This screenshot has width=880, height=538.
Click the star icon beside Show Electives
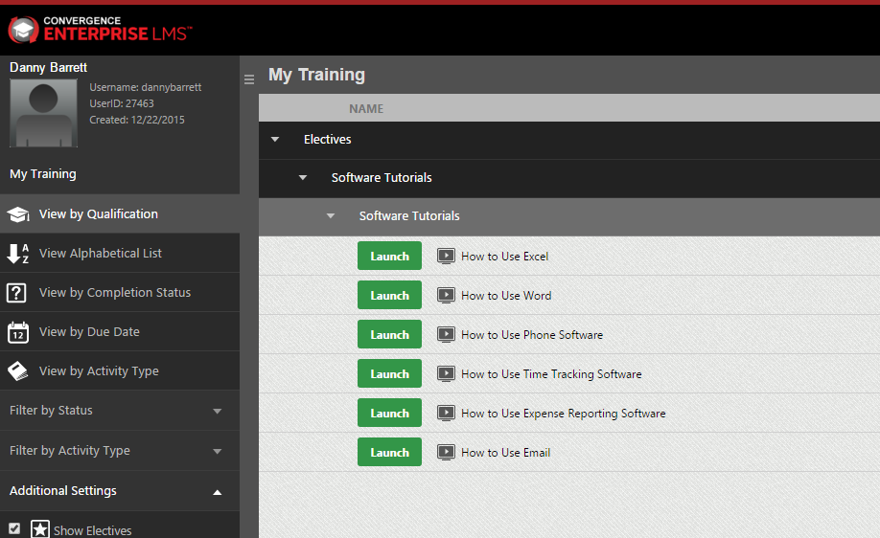[40, 529]
